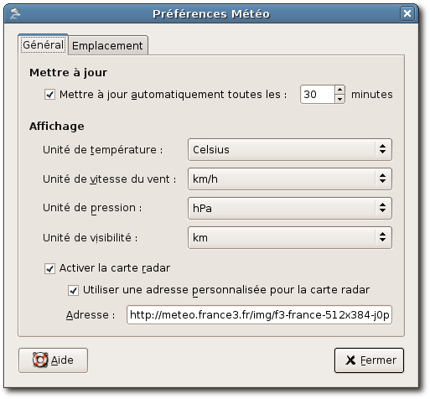Open the temperature unit Celsius dropdown
The image size is (430, 399).
[290, 150]
